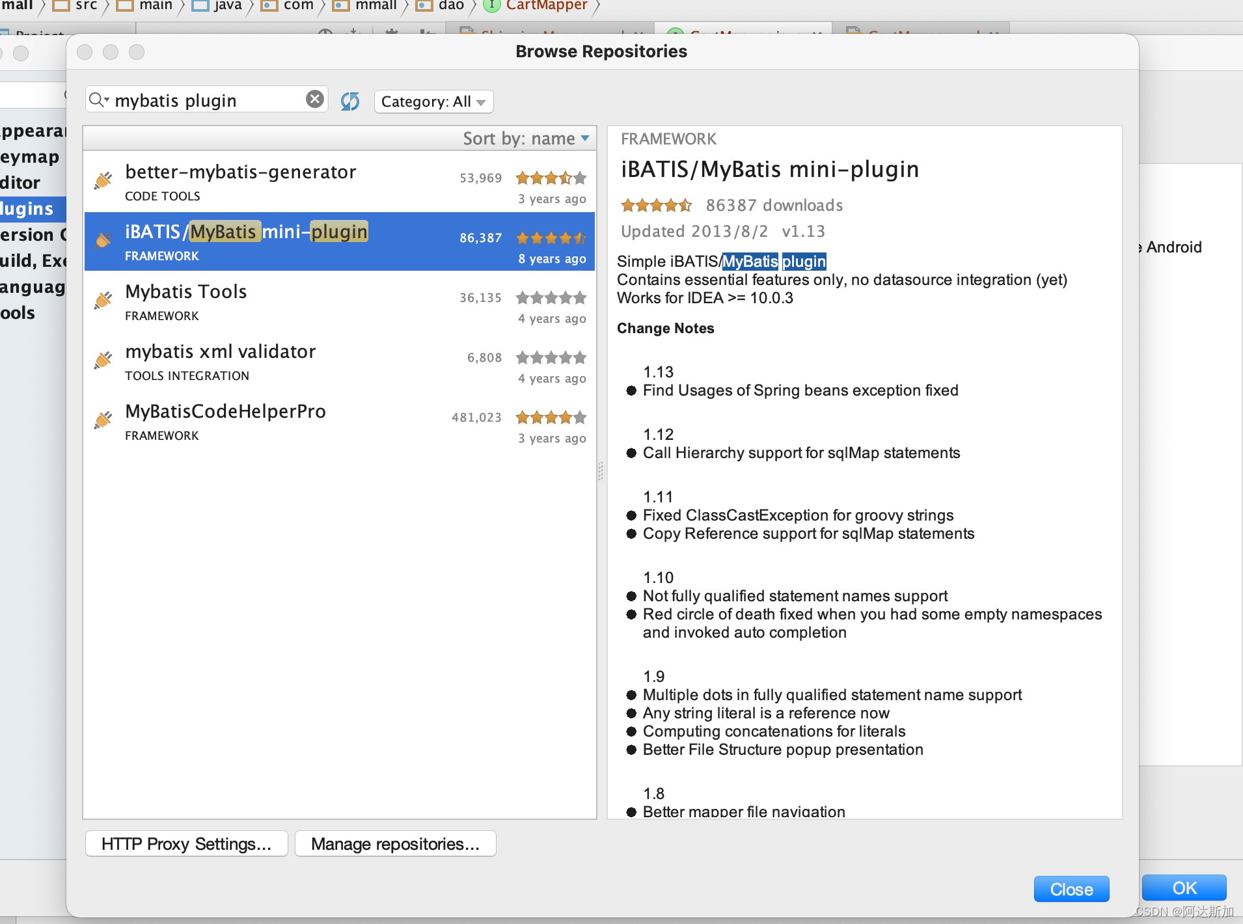Click the iBATIS/MyBatis mini-plugin list entry

coord(340,241)
